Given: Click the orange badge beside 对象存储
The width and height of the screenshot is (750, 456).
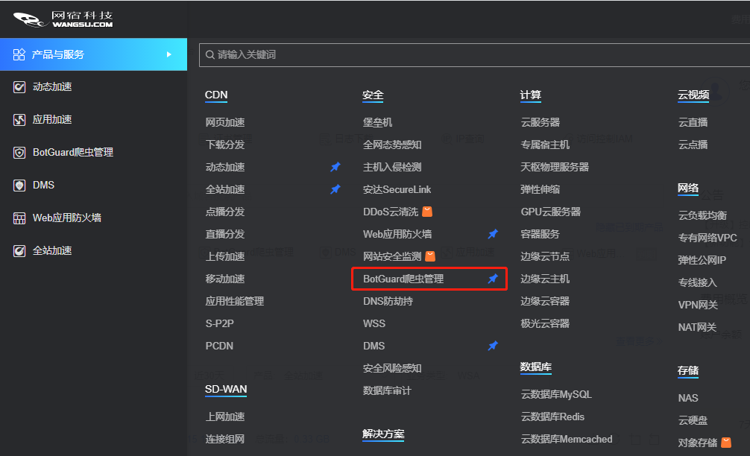Looking at the screenshot, I should point(725,443).
